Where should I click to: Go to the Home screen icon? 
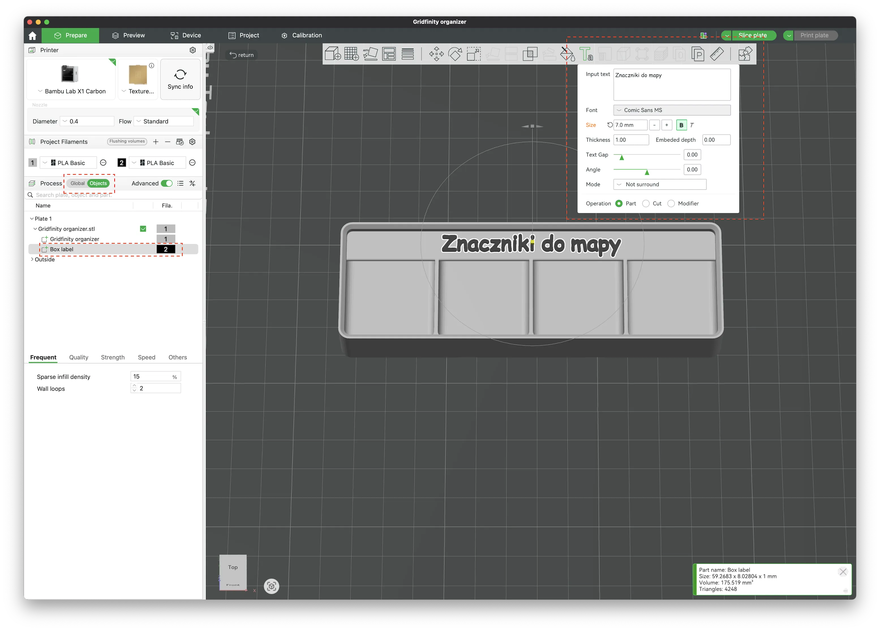coord(33,36)
